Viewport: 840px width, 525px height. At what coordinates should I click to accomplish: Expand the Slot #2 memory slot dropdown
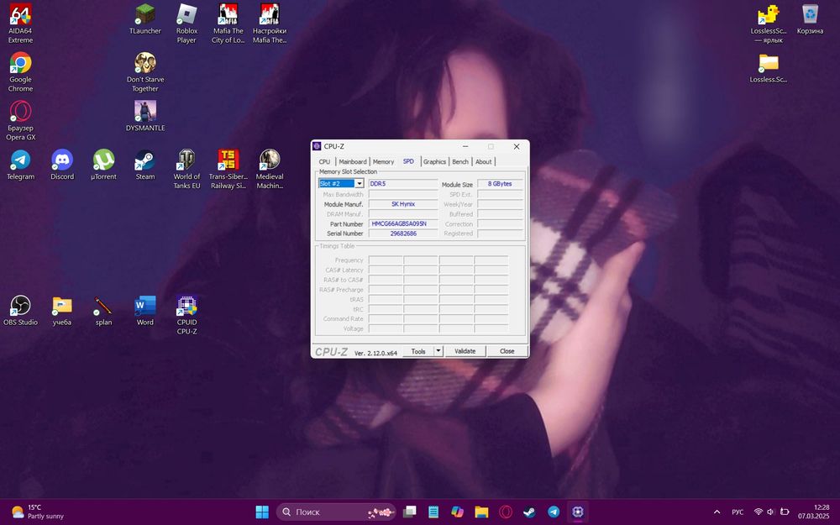[x=359, y=184]
